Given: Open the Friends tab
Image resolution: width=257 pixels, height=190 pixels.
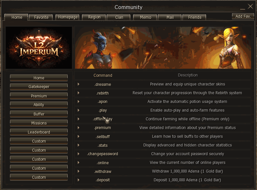Looking at the screenshot, I should [195, 17].
